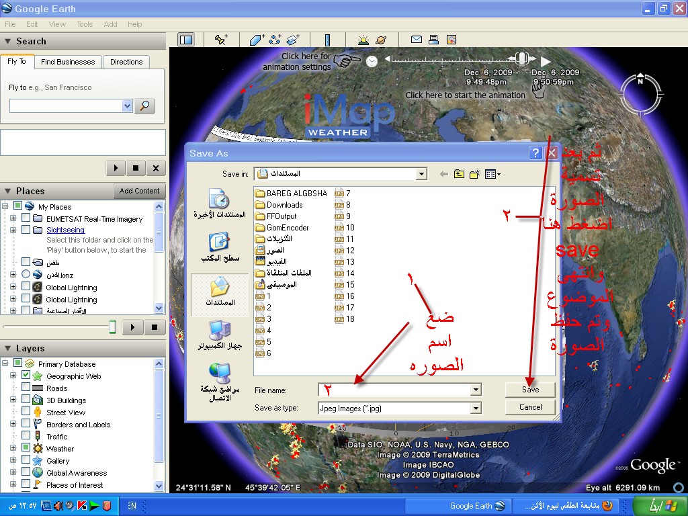This screenshot has height=516, width=688.
Task: Open animation settings via the clock icon
Action: point(372,61)
